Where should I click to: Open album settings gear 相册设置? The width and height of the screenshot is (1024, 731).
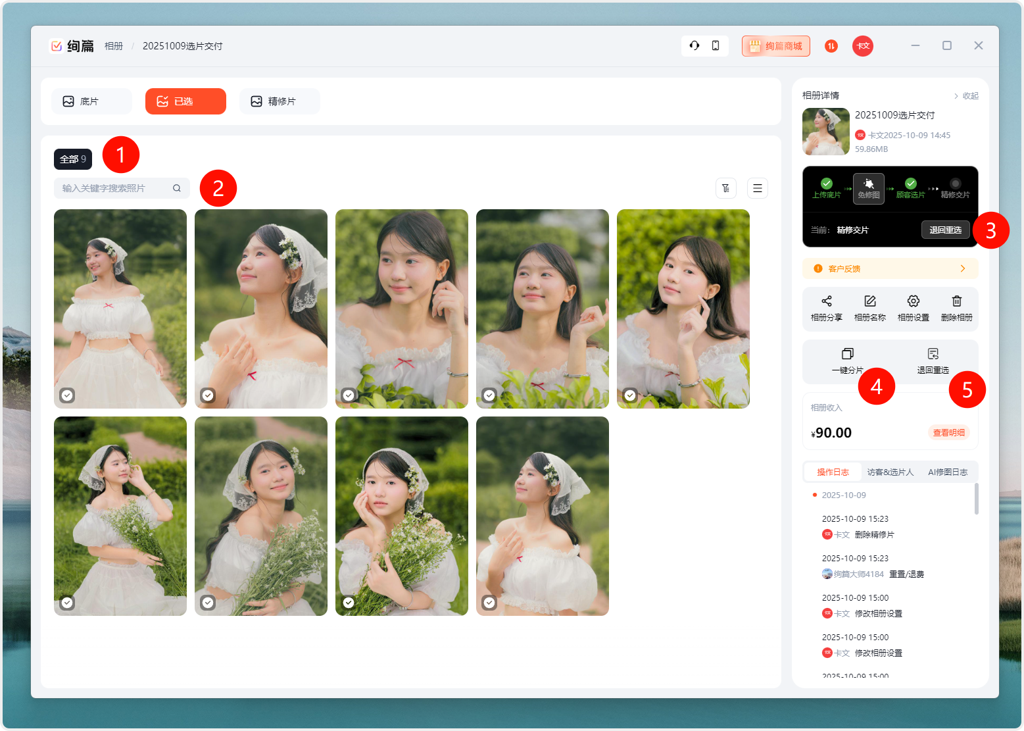913,301
